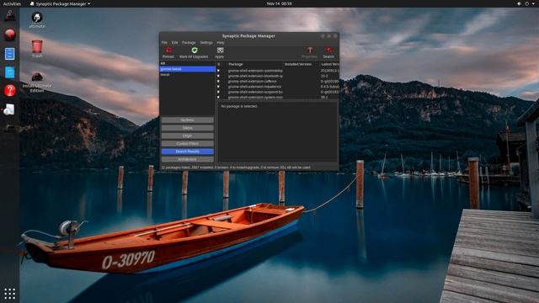Open the Synaptic Package Manager app menu in top bar
This screenshot has height=303, width=539.
60,3
